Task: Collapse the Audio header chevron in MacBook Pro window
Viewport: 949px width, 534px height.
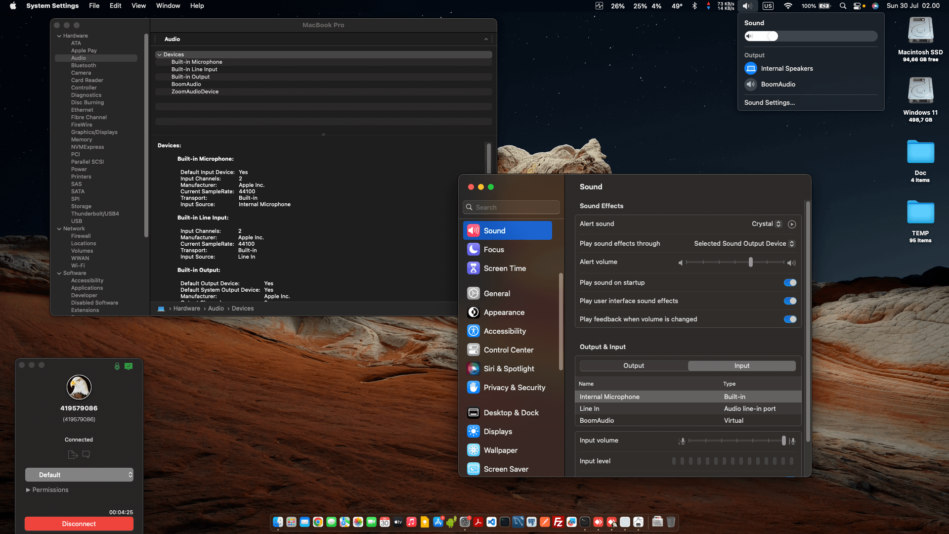Action: (x=486, y=39)
